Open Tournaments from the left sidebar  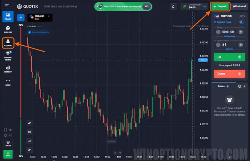(8, 55)
